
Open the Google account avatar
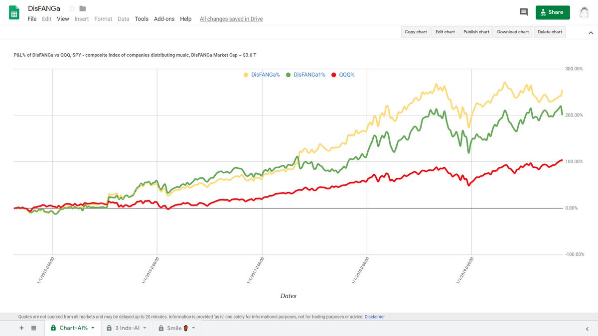click(584, 12)
